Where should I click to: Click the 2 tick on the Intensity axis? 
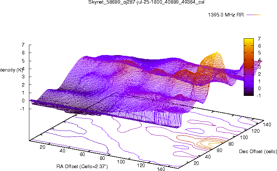click(23, 85)
